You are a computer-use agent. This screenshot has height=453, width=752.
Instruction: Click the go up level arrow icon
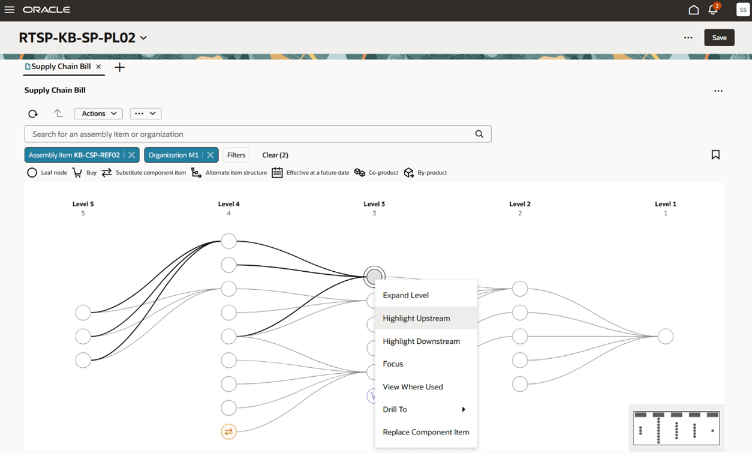pyautogui.click(x=58, y=113)
